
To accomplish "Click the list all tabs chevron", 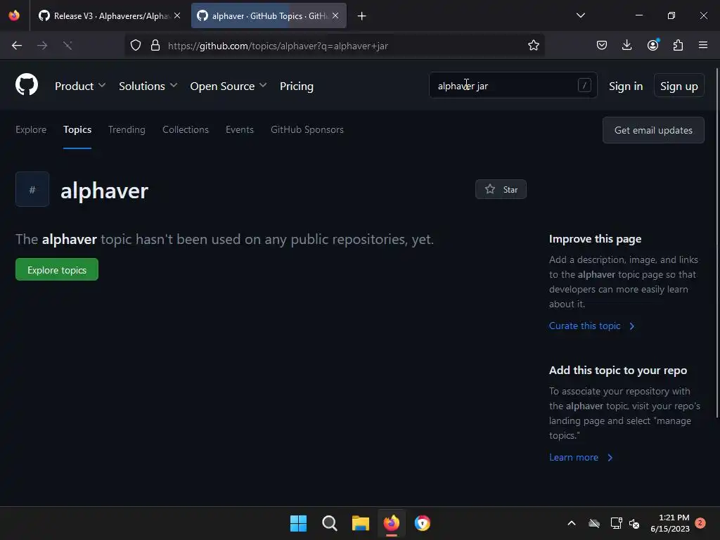I will 580,15.
